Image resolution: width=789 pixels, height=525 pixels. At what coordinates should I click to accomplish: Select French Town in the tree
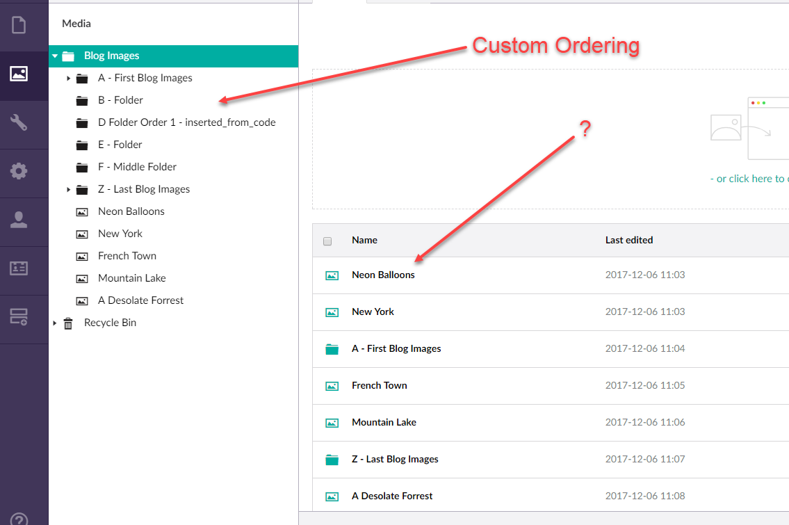pyautogui.click(x=127, y=256)
